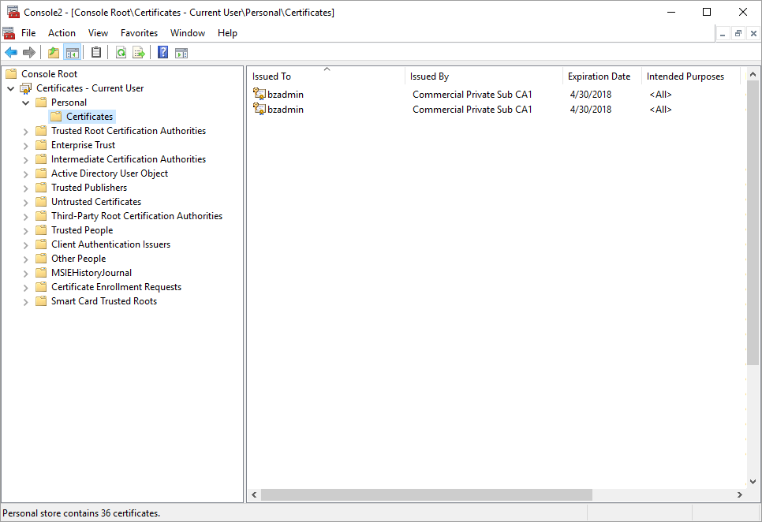Sort by Issued By column header

[429, 76]
